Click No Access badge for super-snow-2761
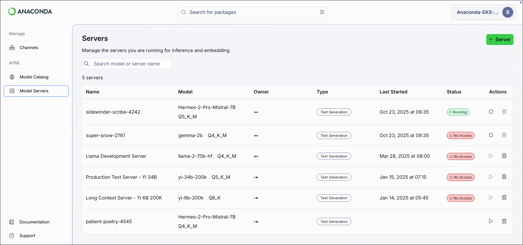This screenshot has width=523, height=245. (461, 136)
